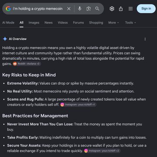Open Instagram your.richbff +1 source chip

[78, 105]
